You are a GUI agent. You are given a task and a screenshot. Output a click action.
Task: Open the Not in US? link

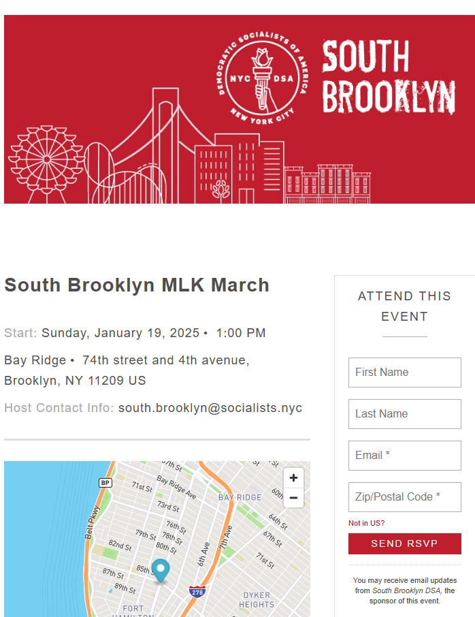[367, 523]
